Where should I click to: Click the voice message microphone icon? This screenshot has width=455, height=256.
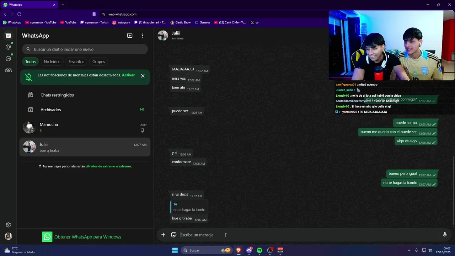point(445,235)
